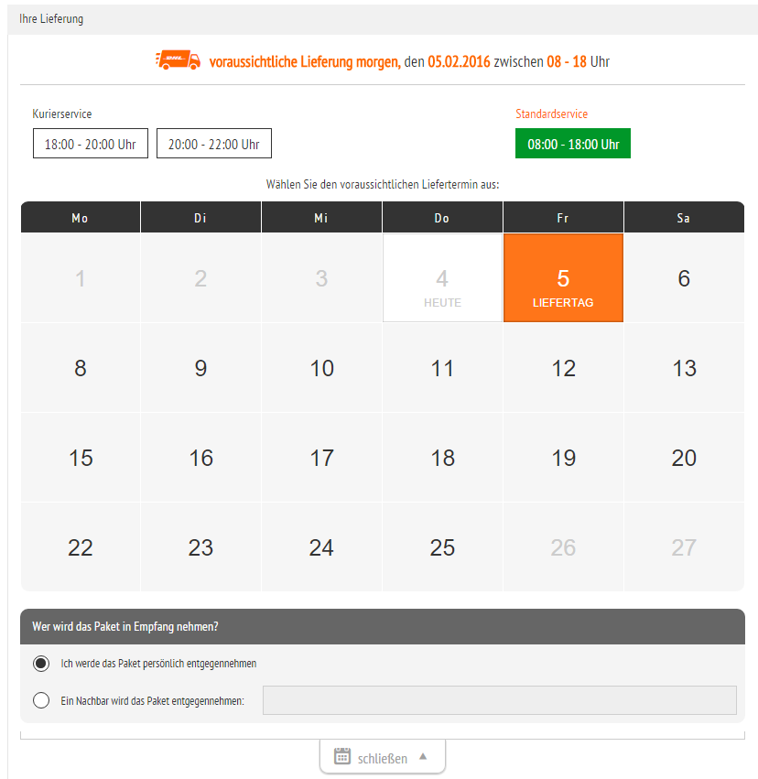Select the 20:00 - 22:00 Uhr courier slot
The image size is (758, 779).
pyautogui.click(x=214, y=144)
